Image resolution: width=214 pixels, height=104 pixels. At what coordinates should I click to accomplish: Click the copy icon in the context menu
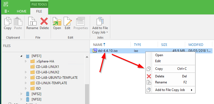click(149, 69)
